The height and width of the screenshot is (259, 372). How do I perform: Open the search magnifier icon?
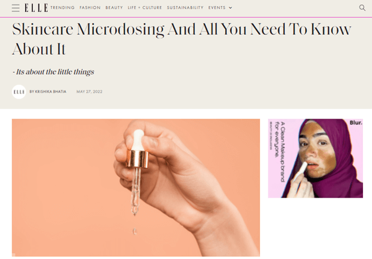pos(362,8)
